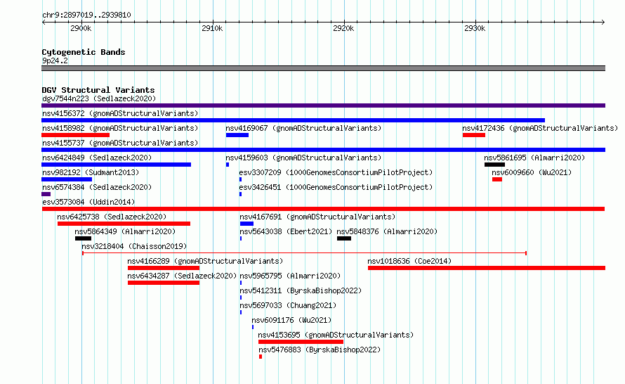Select the purple dgv7544n223 variant bar
Screen dimensions: 625x384
click(x=323, y=105)
